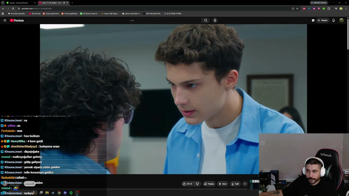The image size is (349, 196).
Task: Open a new browser tab
Action: pyautogui.click(x=72, y=3)
